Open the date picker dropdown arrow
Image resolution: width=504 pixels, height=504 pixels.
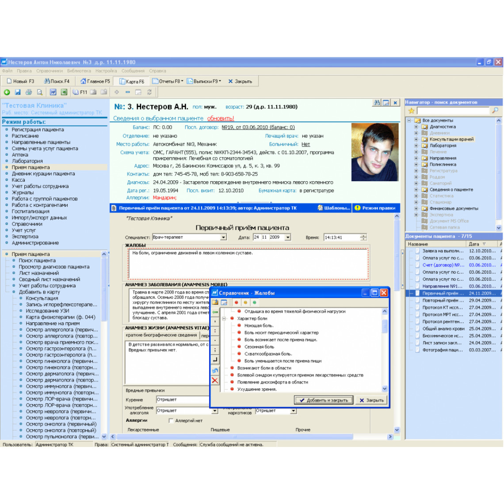point(288,237)
